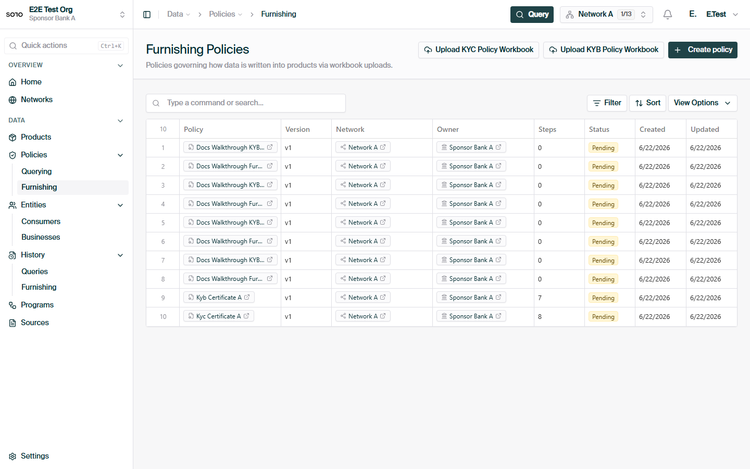Click Furnishing breadcrumb text

point(279,15)
